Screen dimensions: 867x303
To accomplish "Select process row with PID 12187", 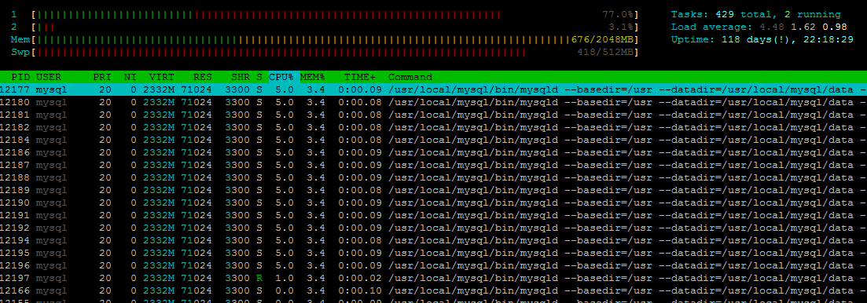I will pos(434,165).
